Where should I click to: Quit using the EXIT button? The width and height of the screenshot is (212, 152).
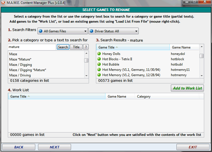click(193, 147)
